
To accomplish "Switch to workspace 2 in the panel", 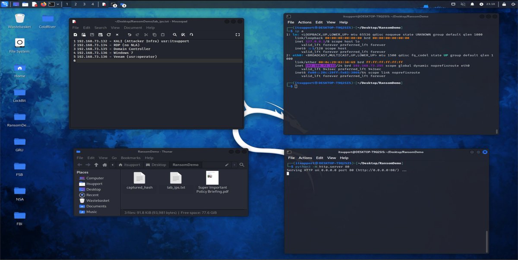I will tap(76, 4).
